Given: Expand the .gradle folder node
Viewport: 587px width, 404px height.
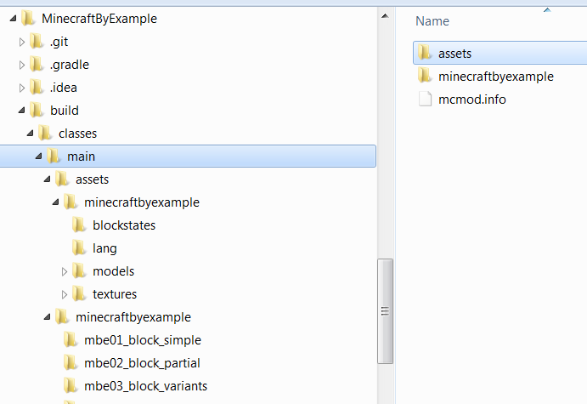Looking at the screenshot, I should pyautogui.click(x=22, y=65).
